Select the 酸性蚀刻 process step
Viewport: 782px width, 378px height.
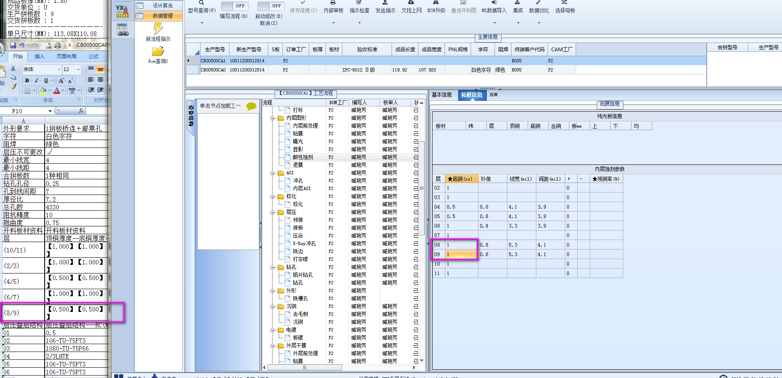coord(303,157)
